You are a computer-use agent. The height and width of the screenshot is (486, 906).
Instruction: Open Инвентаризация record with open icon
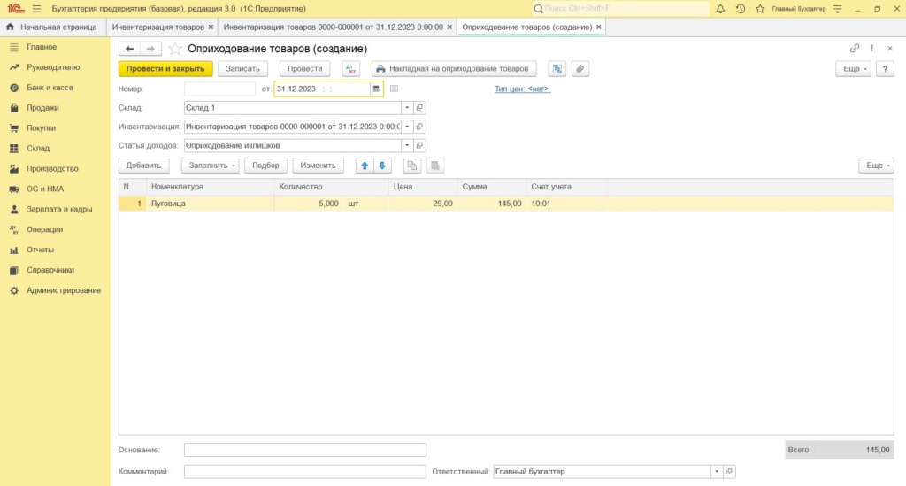point(420,127)
